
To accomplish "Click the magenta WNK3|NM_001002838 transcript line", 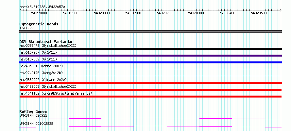I will click(150, 126).
